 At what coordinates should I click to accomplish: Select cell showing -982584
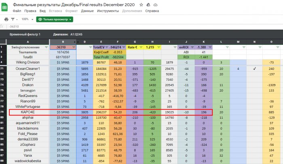pos(118,57)
